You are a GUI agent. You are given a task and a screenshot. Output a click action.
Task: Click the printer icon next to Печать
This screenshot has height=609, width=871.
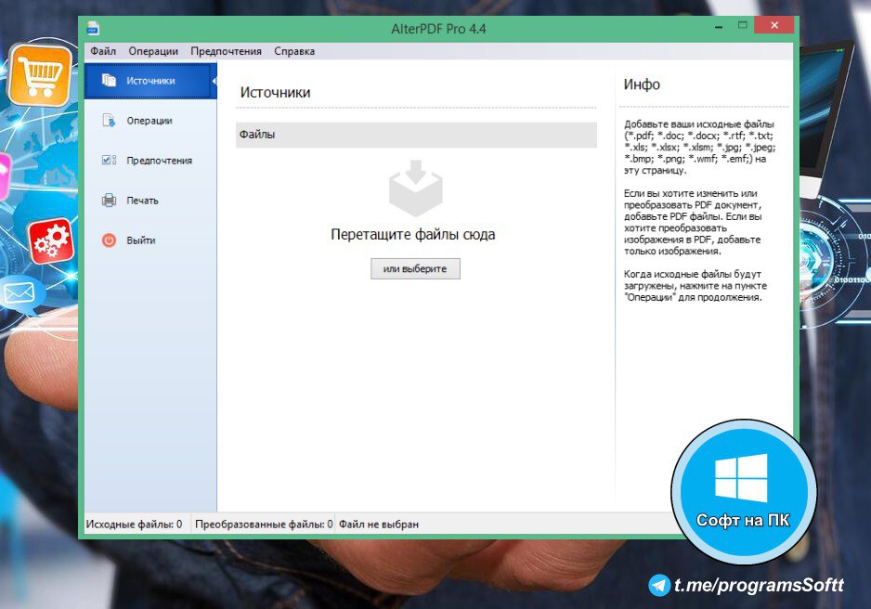[109, 201]
